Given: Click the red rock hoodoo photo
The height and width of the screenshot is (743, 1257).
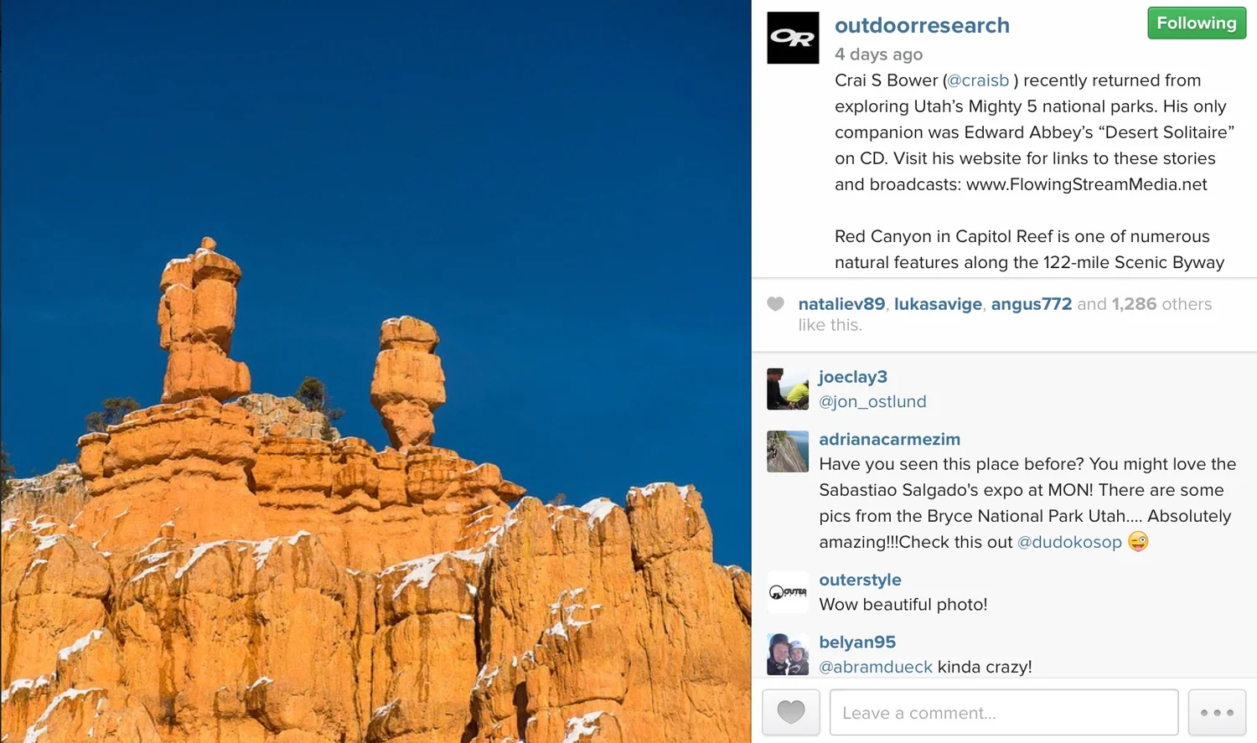Looking at the screenshot, I should (375, 371).
